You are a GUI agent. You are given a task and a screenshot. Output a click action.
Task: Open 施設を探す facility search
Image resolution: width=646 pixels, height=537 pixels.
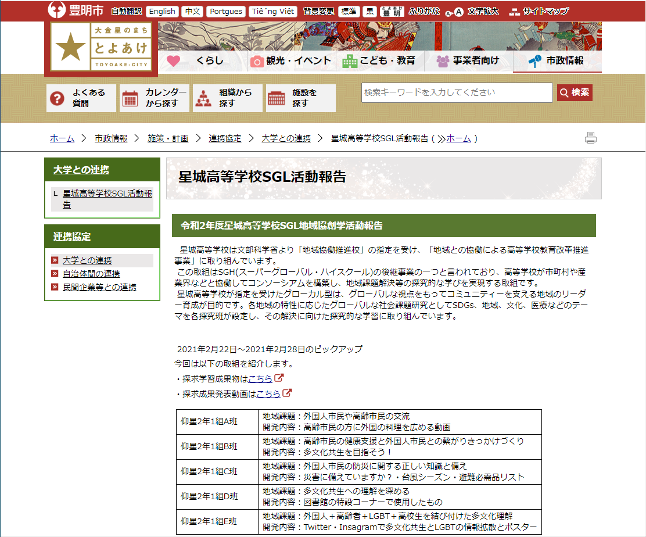coord(301,98)
